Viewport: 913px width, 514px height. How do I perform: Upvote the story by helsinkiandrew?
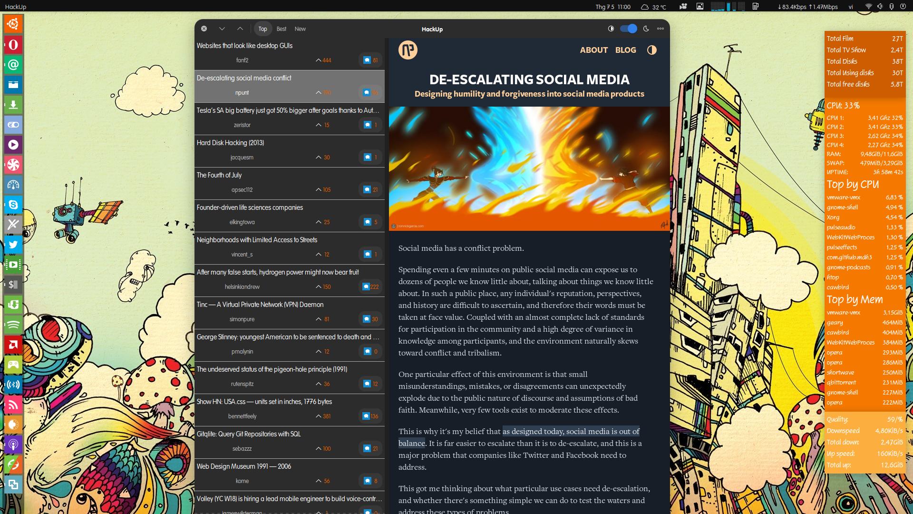pyautogui.click(x=323, y=287)
